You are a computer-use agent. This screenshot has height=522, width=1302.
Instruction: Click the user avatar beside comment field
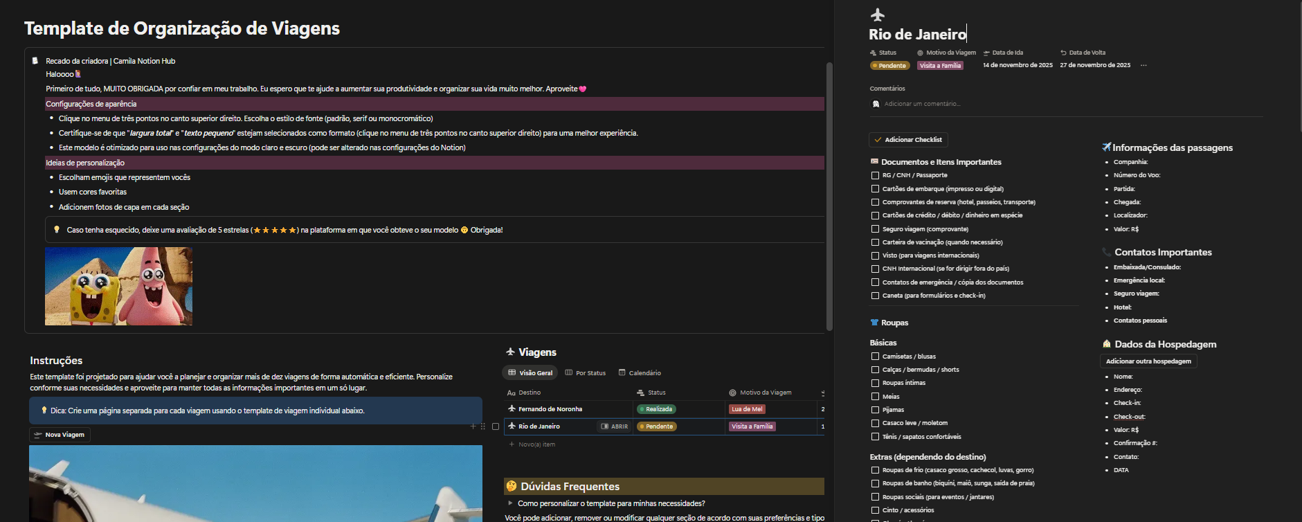[876, 104]
